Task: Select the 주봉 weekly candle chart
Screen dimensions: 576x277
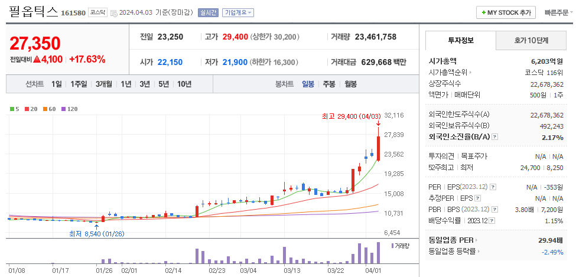Action: (329, 84)
